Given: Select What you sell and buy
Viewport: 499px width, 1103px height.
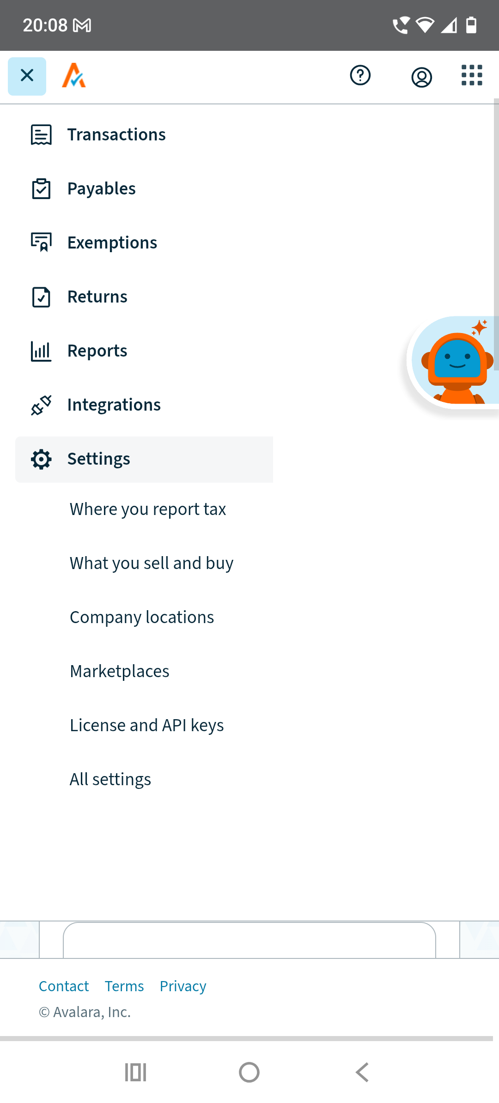Looking at the screenshot, I should pos(151,563).
